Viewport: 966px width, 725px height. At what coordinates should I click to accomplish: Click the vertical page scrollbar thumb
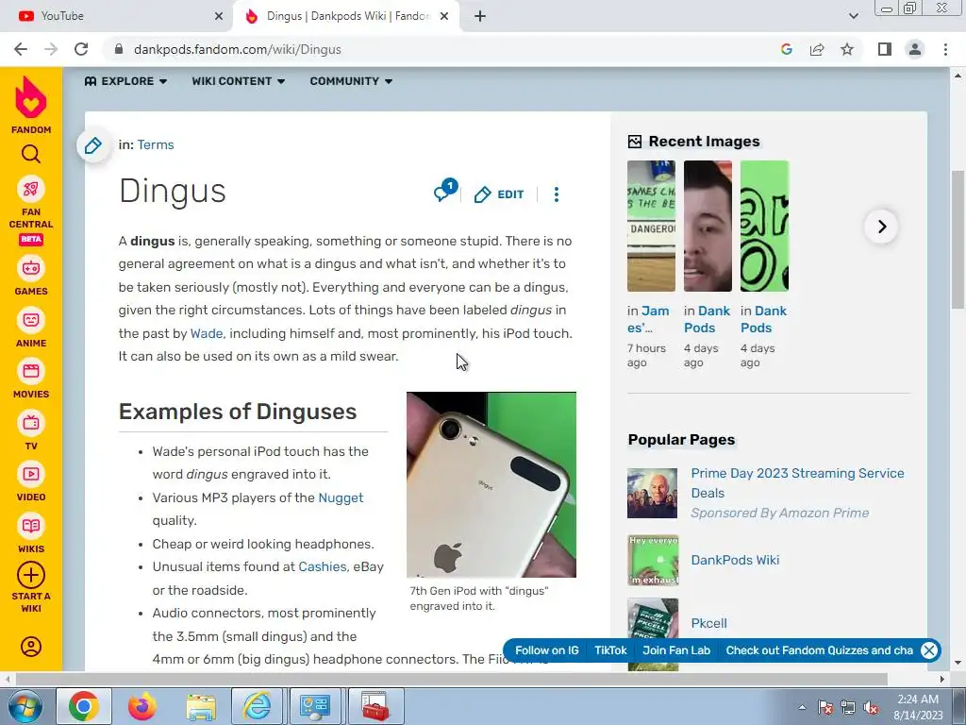pyautogui.click(x=958, y=239)
